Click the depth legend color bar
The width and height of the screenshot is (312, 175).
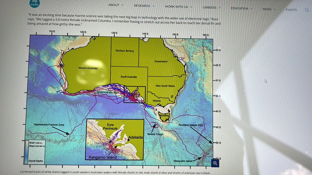coord(26,152)
